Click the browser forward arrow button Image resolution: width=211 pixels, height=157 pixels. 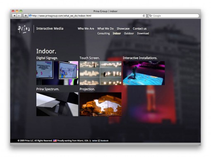tap(19, 16)
